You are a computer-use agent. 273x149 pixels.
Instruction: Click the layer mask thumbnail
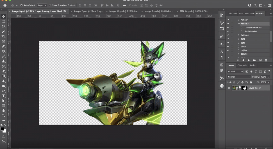pos(244,88)
